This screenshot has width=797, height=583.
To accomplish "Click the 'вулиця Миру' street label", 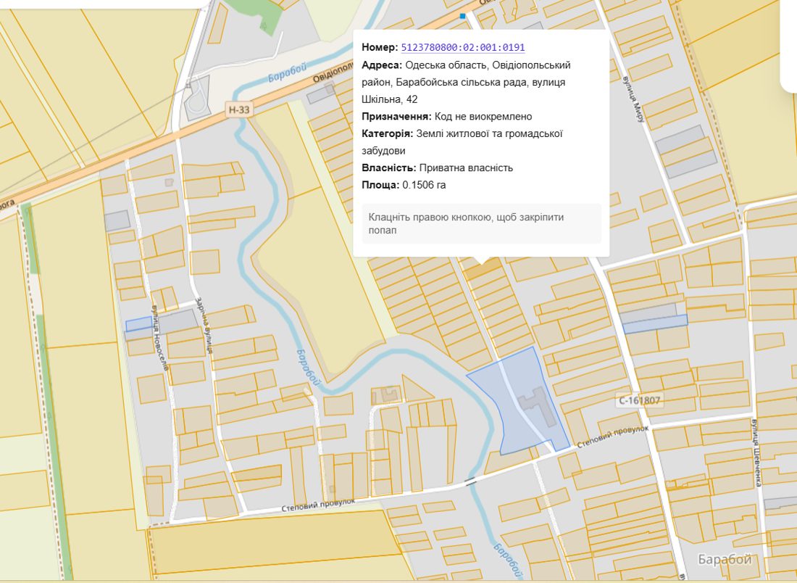I will (634, 99).
